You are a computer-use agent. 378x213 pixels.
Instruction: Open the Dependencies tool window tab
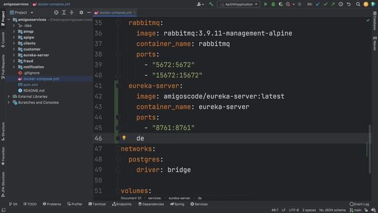point(151,204)
